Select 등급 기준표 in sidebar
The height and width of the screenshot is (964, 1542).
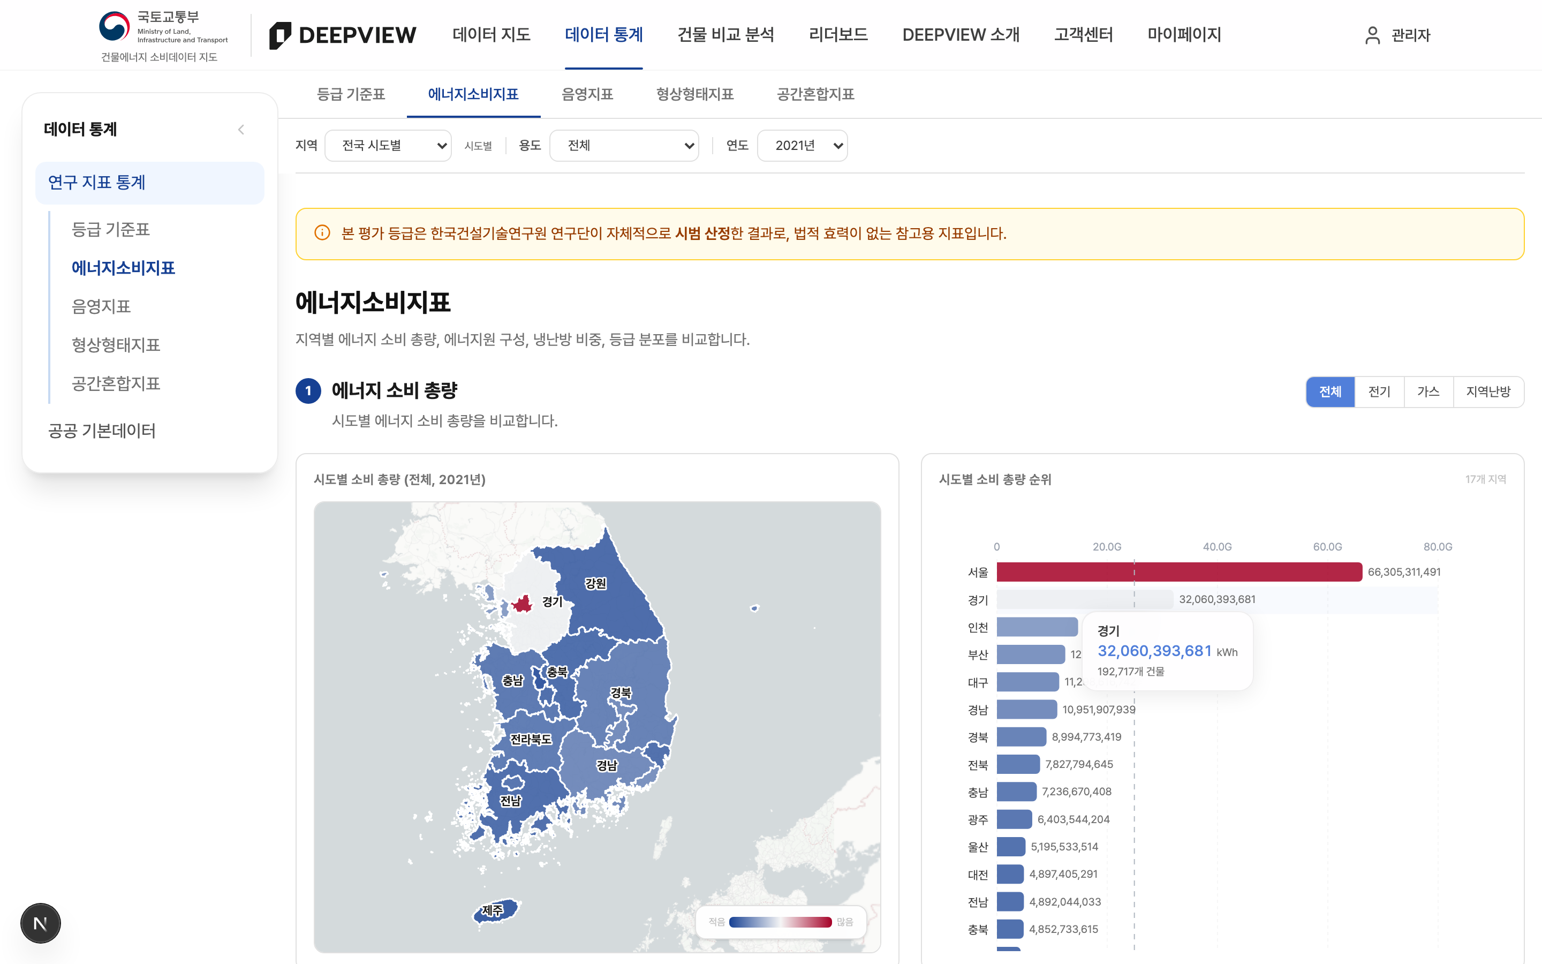(110, 230)
